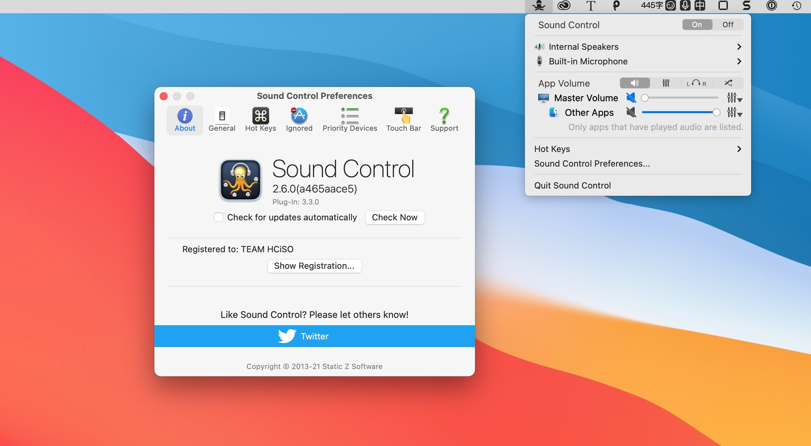811x446 pixels.
Task: Open Priority Devices settings
Action: 350,119
